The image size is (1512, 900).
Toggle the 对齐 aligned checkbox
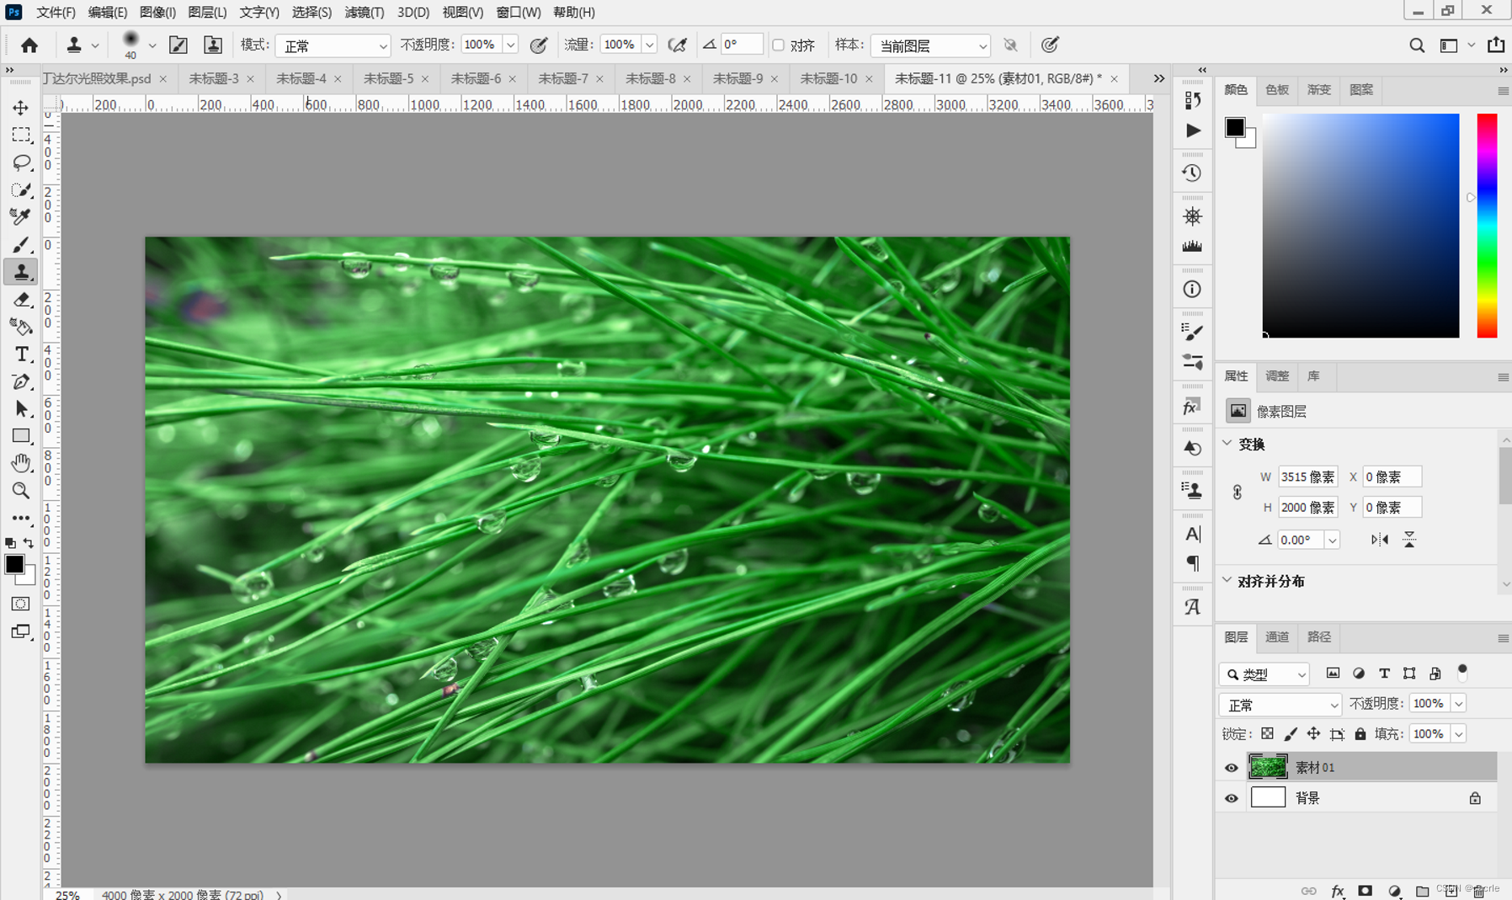pyautogui.click(x=779, y=45)
